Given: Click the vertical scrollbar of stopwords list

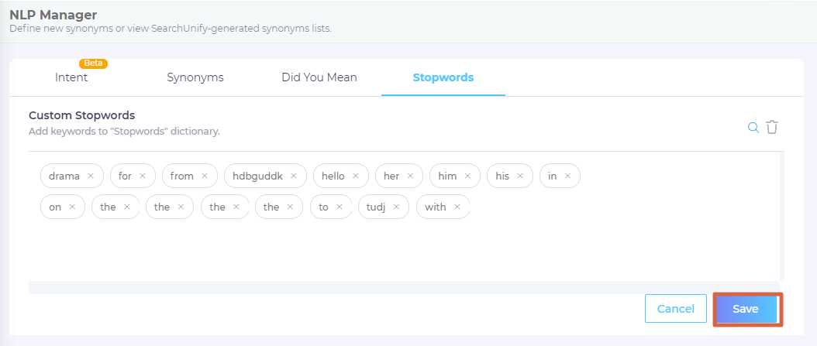Looking at the screenshot, I should pos(781,217).
